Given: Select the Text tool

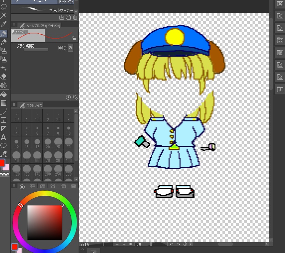Looking at the screenshot, I should (4, 137).
